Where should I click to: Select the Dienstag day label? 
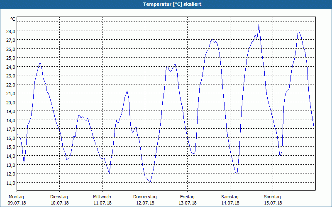click(59, 197)
